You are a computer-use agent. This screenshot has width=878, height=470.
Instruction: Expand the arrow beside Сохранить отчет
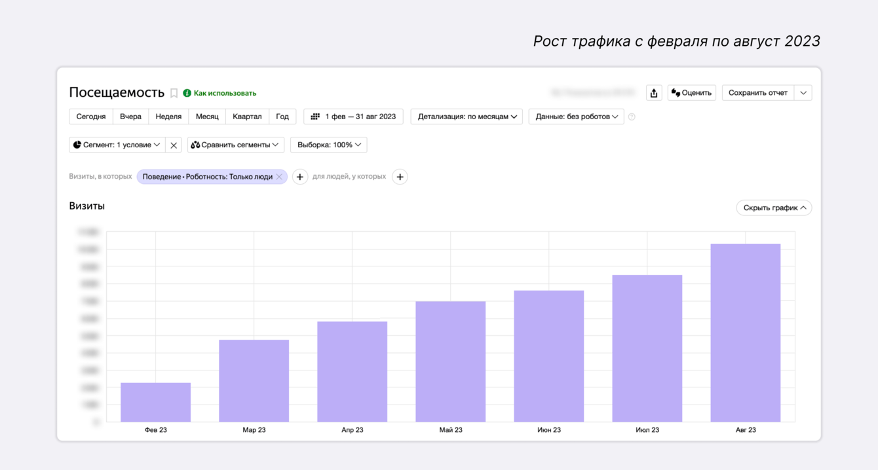pyautogui.click(x=803, y=93)
